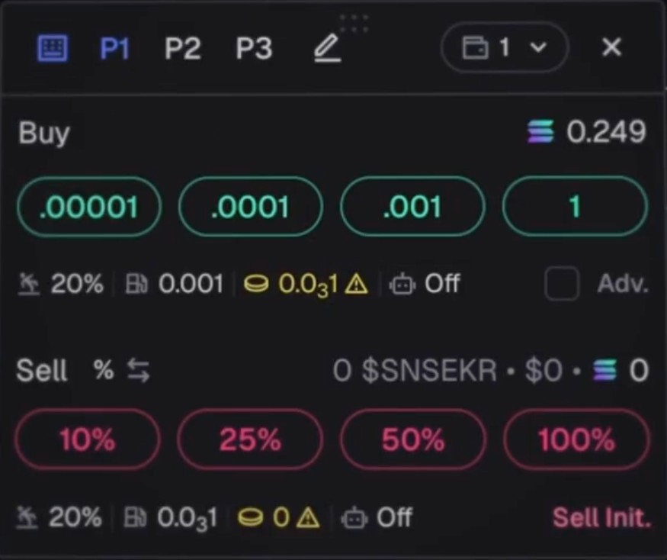Switch sell units with swap arrows
The height and width of the screenshot is (560, 667).
pos(138,372)
